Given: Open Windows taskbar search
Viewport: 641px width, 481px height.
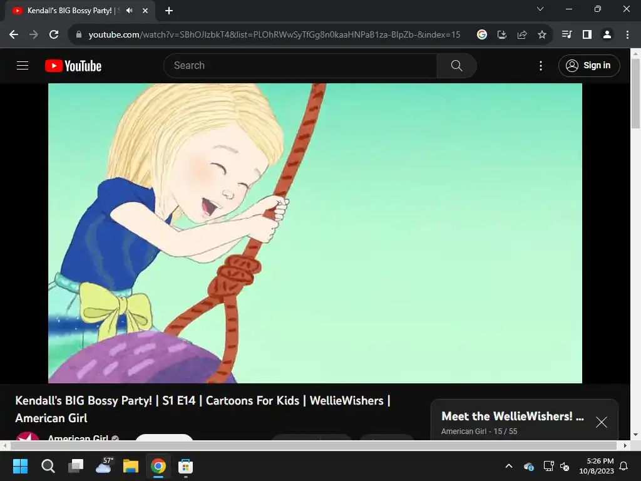Looking at the screenshot, I should click(x=48, y=466).
